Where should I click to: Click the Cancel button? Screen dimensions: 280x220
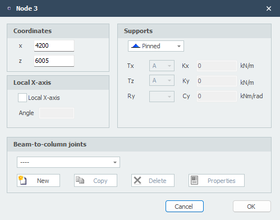click(185, 207)
